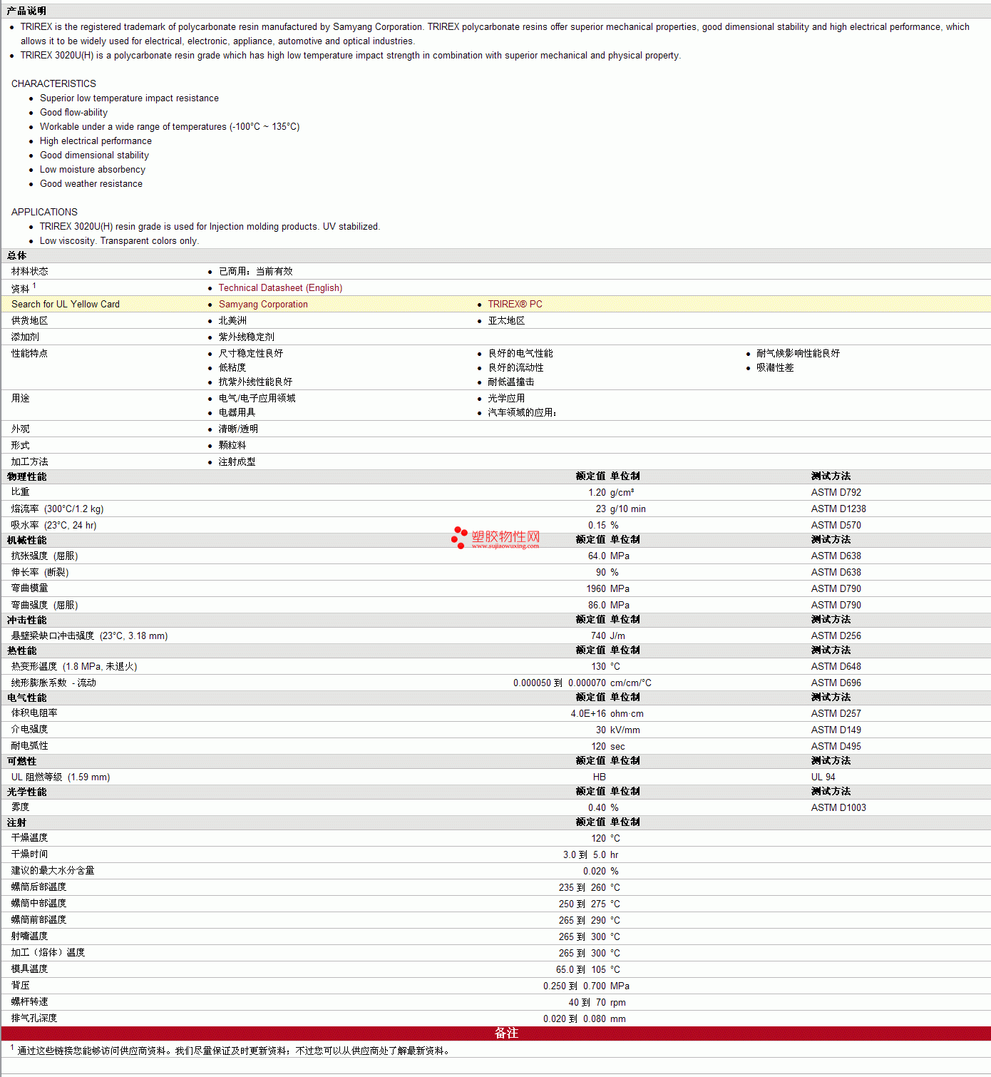Viewport: 991px width, 1077px height.
Task: Select the 'Good flow-ability' bullet
Action: click(73, 113)
